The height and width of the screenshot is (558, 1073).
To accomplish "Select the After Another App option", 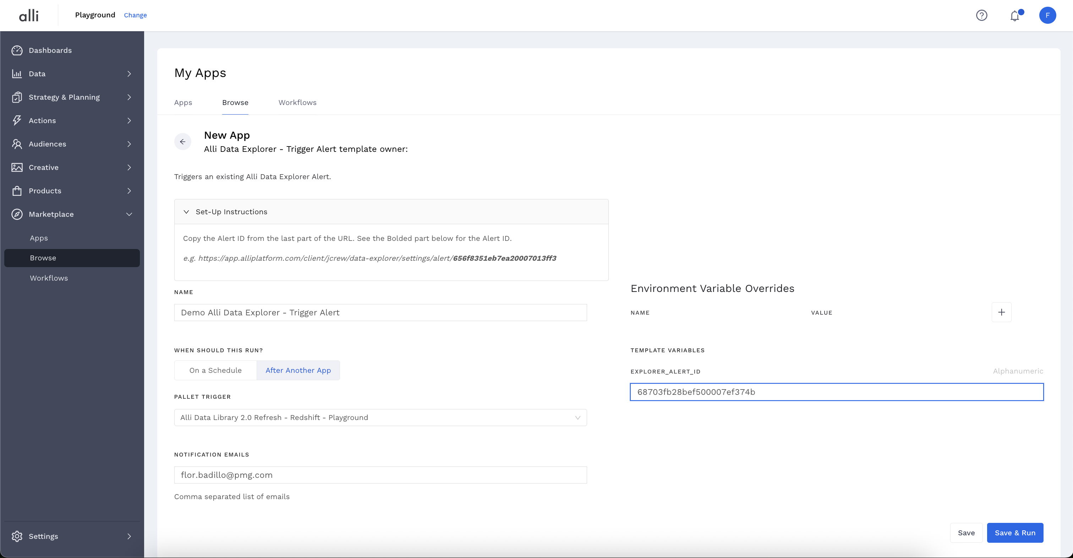I will coord(298,370).
